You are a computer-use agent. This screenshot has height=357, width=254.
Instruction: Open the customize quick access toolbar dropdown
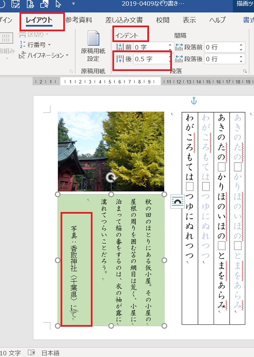pyautogui.click(x=73, y=4)
